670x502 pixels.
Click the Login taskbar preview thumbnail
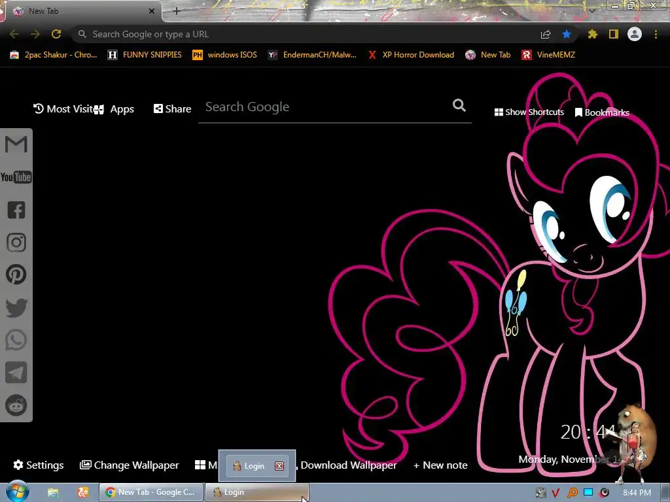pyautogui.click(x=256, y=465)
